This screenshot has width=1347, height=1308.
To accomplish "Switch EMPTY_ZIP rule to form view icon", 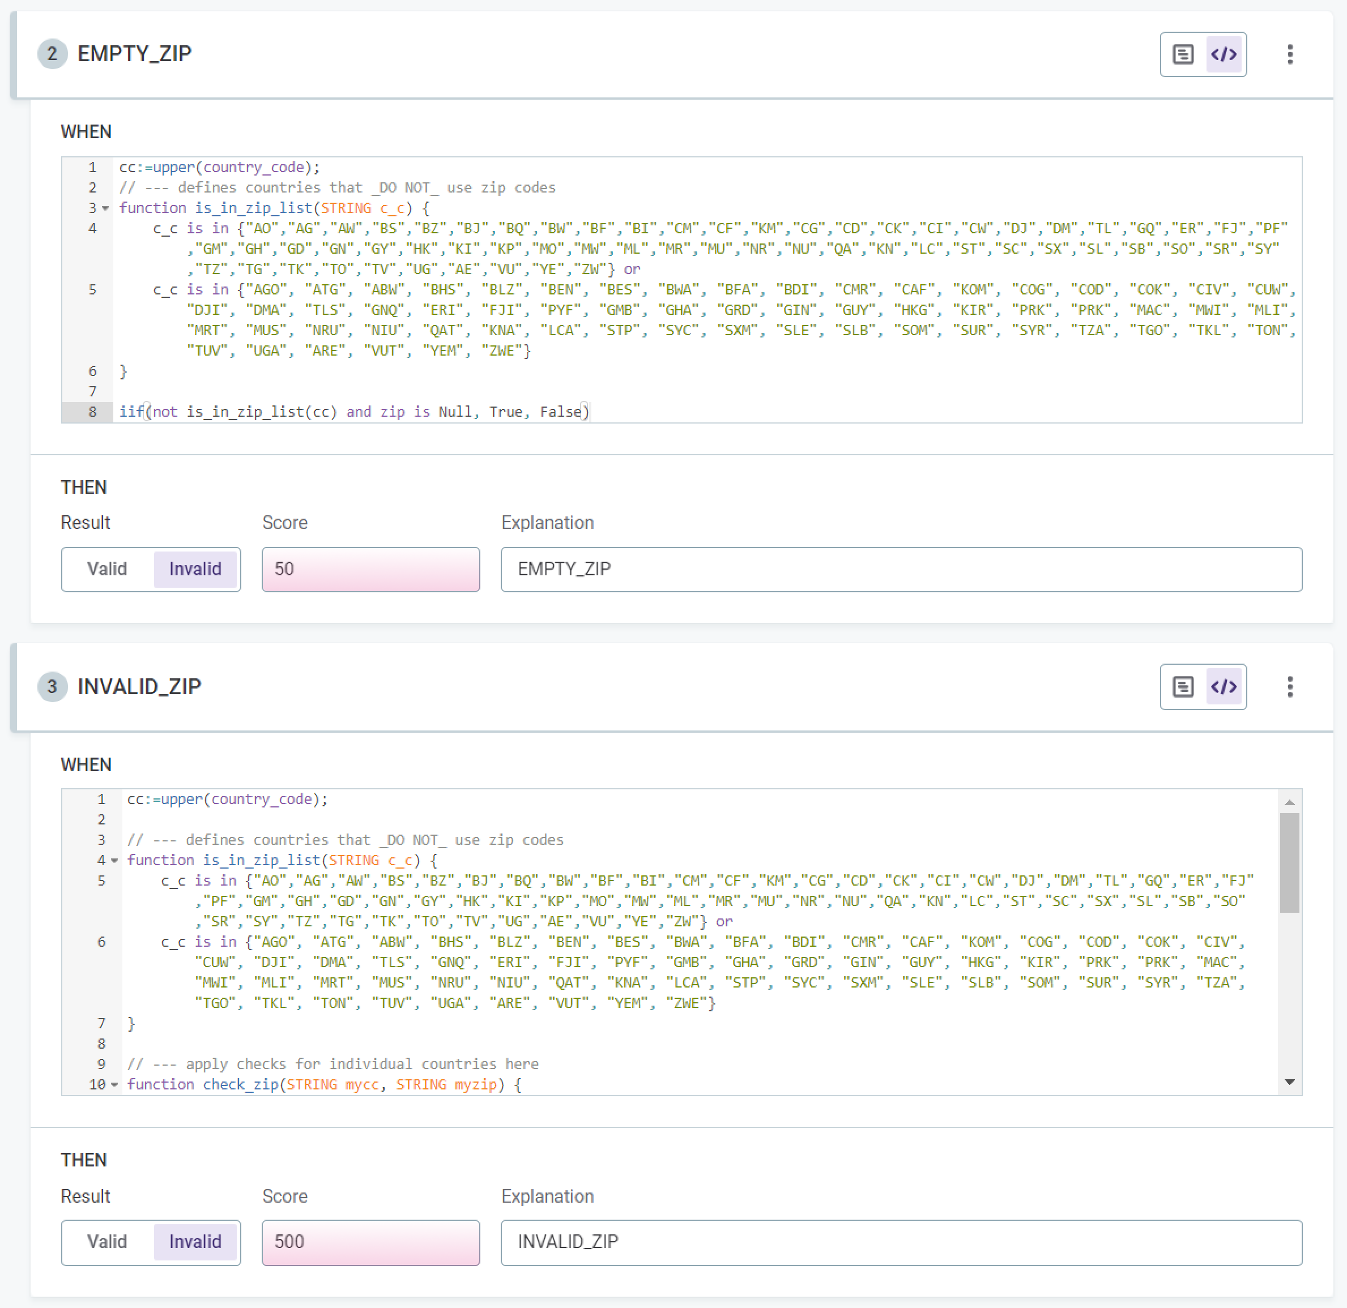I will [1183, 54].
